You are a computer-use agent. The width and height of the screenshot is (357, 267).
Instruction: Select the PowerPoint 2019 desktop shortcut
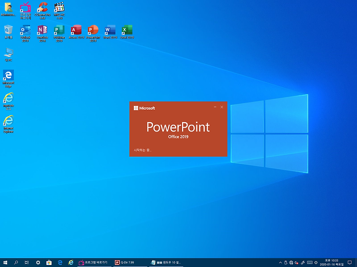pos(93,34)
